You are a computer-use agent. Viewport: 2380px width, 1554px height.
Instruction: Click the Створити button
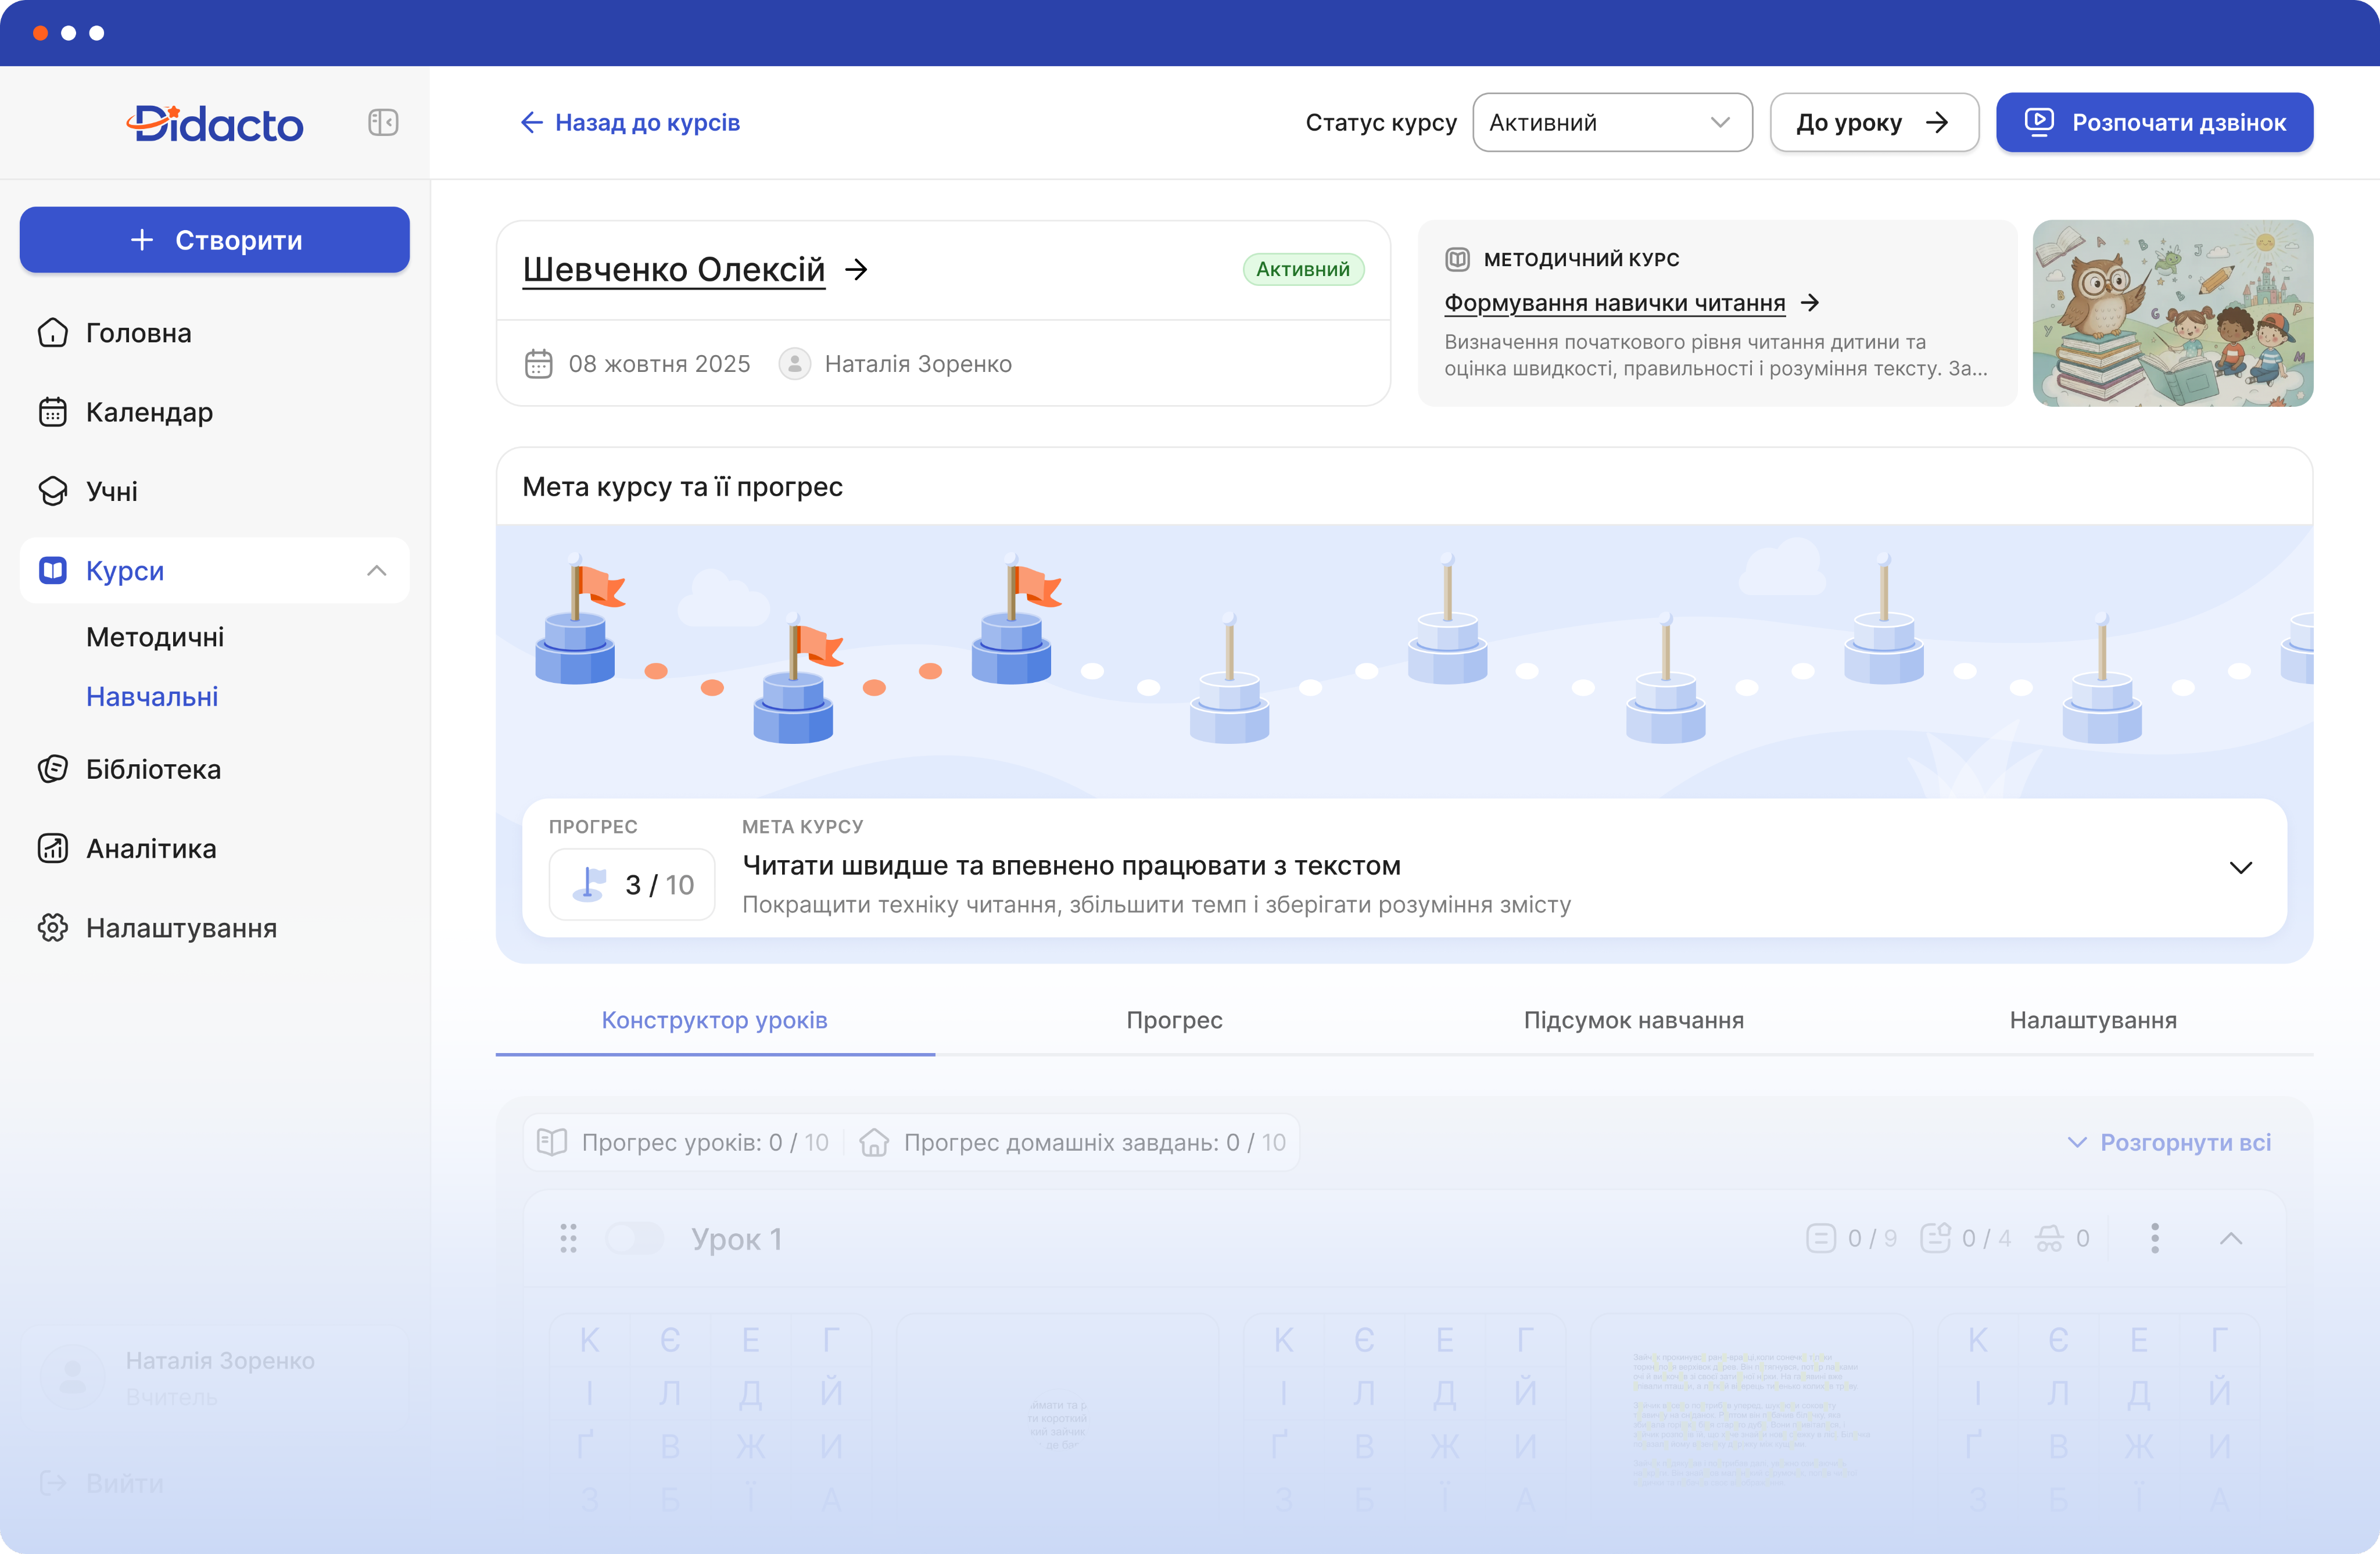tap(215, 240)
